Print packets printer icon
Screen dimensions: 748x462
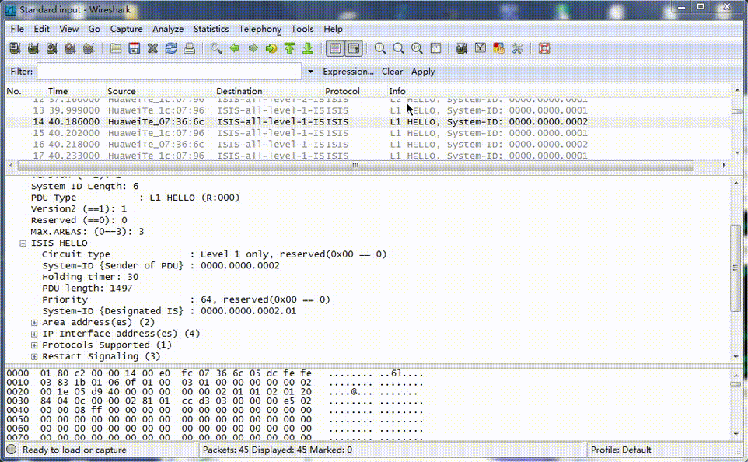point(190,48)
